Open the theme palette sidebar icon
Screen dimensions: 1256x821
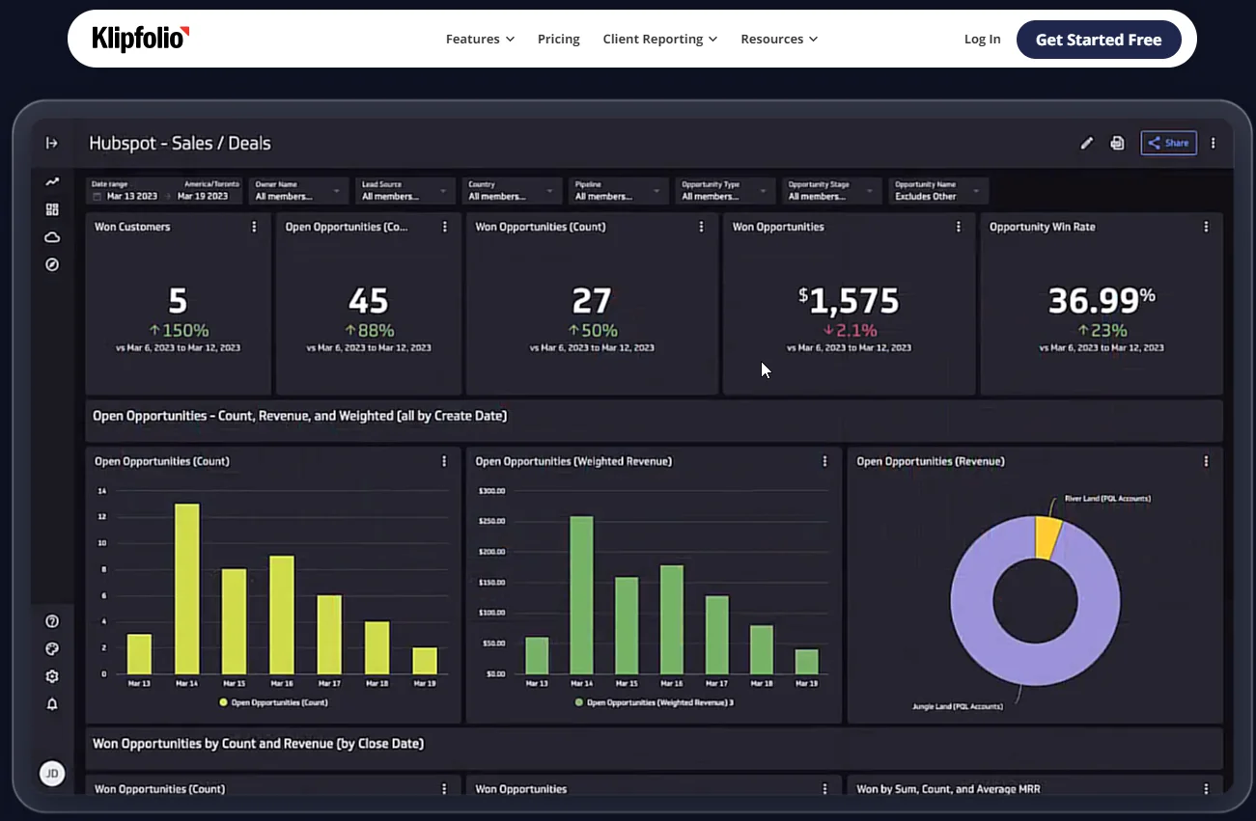click(x=52, y=649)
